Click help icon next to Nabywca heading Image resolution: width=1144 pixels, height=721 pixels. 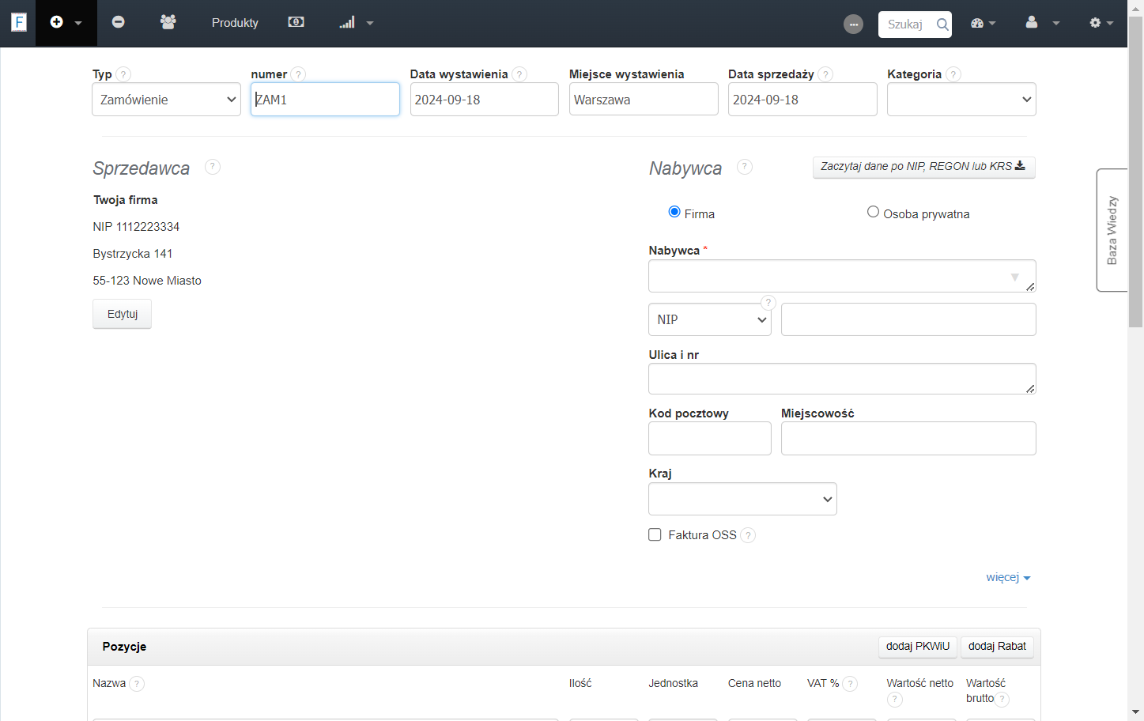(x=745, y=167)
